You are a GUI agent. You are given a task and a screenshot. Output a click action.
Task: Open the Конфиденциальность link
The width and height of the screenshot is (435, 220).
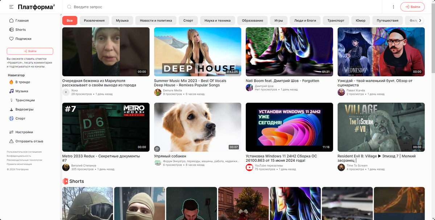[x=19, y=156]
